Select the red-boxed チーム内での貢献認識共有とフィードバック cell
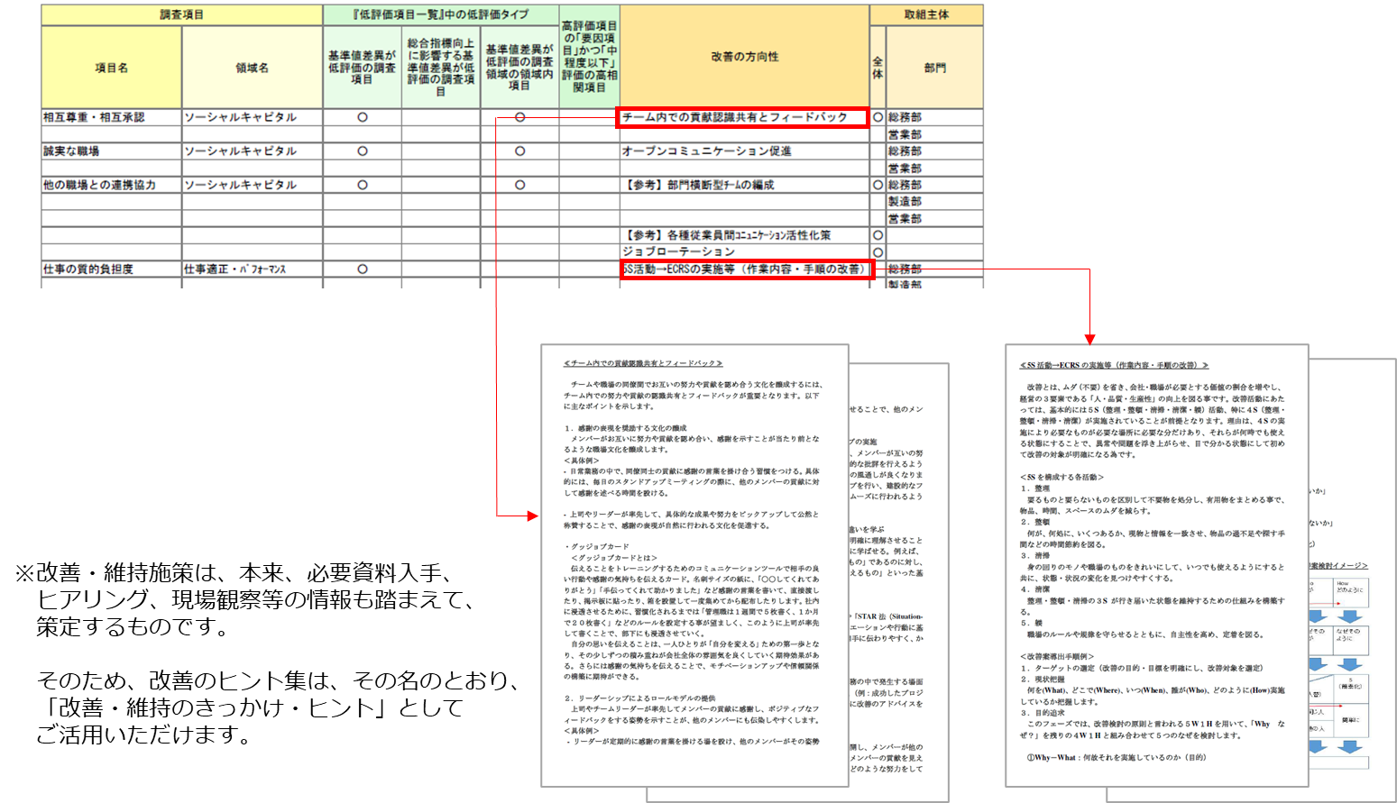The image size is (1397, 803). click(x=741, y=117)
